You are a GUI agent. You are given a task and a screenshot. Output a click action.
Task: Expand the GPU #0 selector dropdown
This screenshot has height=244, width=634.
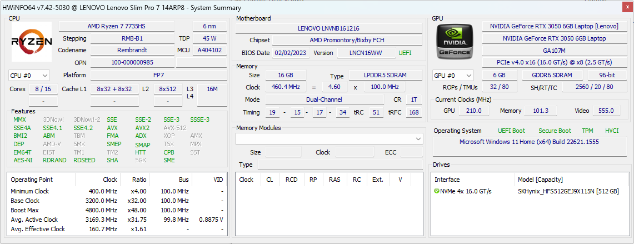(453, 76)
